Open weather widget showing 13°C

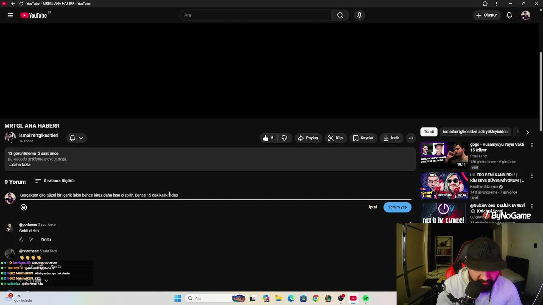point(18,298)
